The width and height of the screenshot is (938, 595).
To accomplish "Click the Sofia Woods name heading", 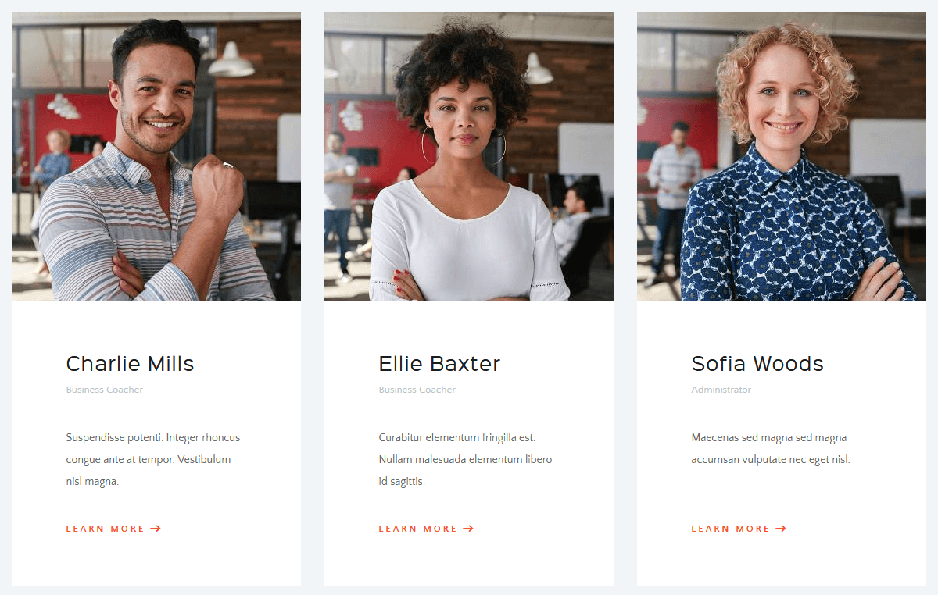I will 757,364.
